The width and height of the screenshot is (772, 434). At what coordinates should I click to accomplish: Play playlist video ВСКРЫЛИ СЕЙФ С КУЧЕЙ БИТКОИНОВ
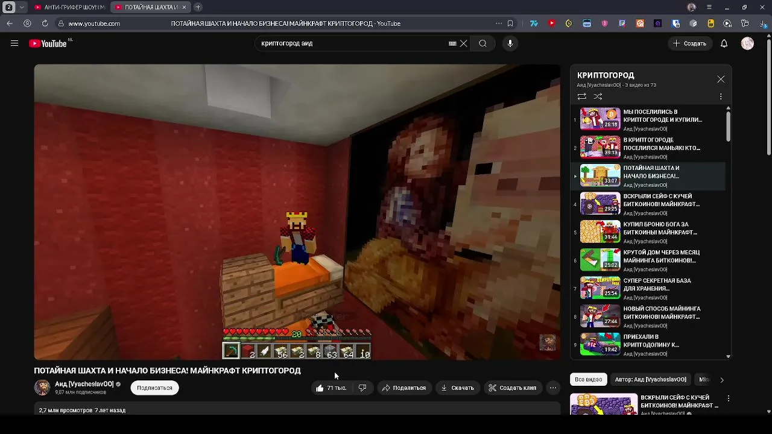[x=648, y=204]
